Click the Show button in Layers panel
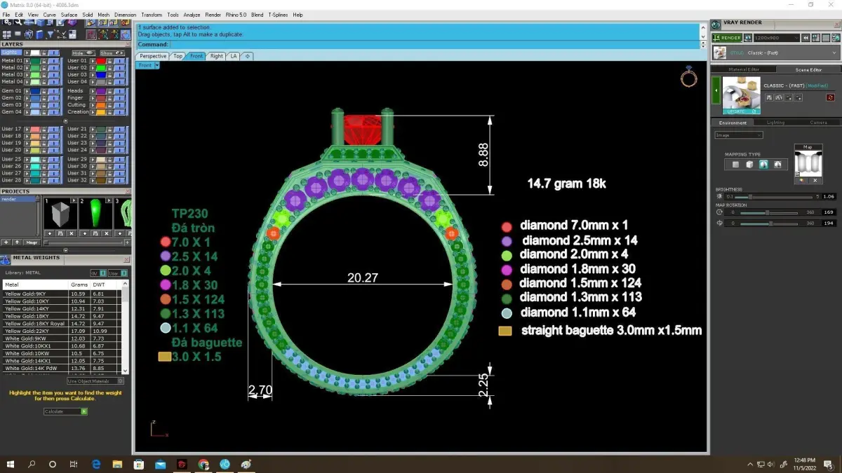The height and width of the screenshot is (473, 842). 111,53
